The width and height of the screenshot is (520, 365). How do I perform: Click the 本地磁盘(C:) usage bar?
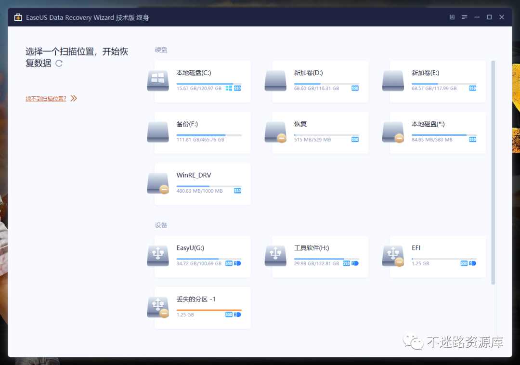(x=209, y=83)
